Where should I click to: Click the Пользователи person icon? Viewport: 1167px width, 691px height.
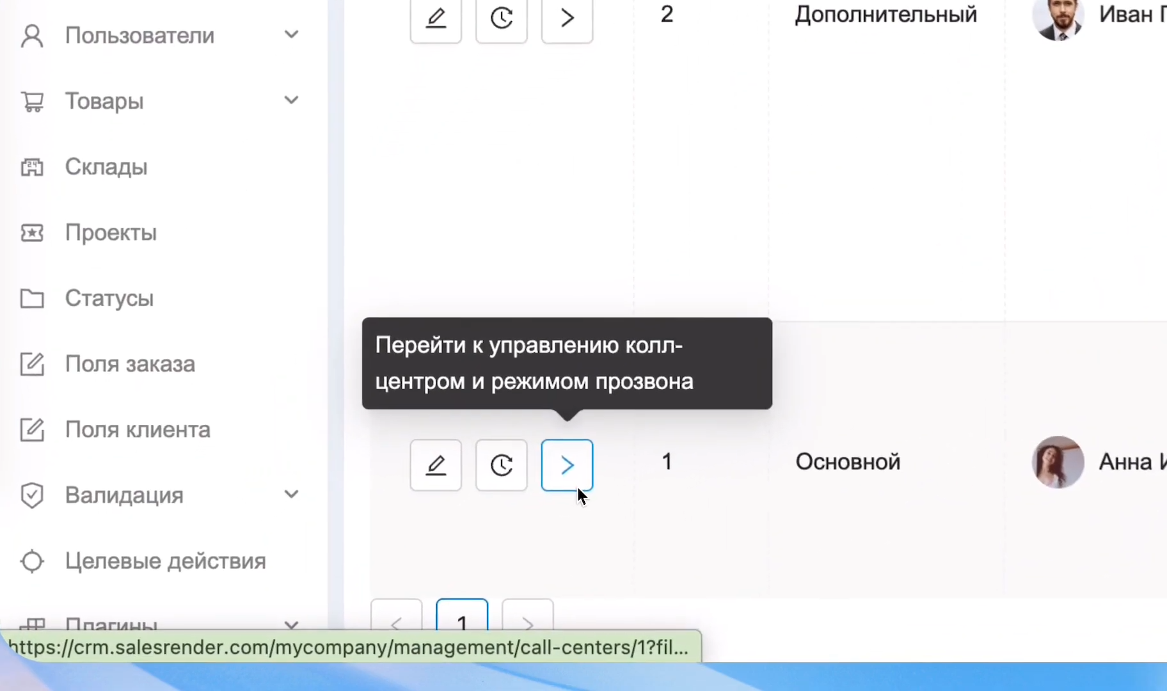(32, 36)
